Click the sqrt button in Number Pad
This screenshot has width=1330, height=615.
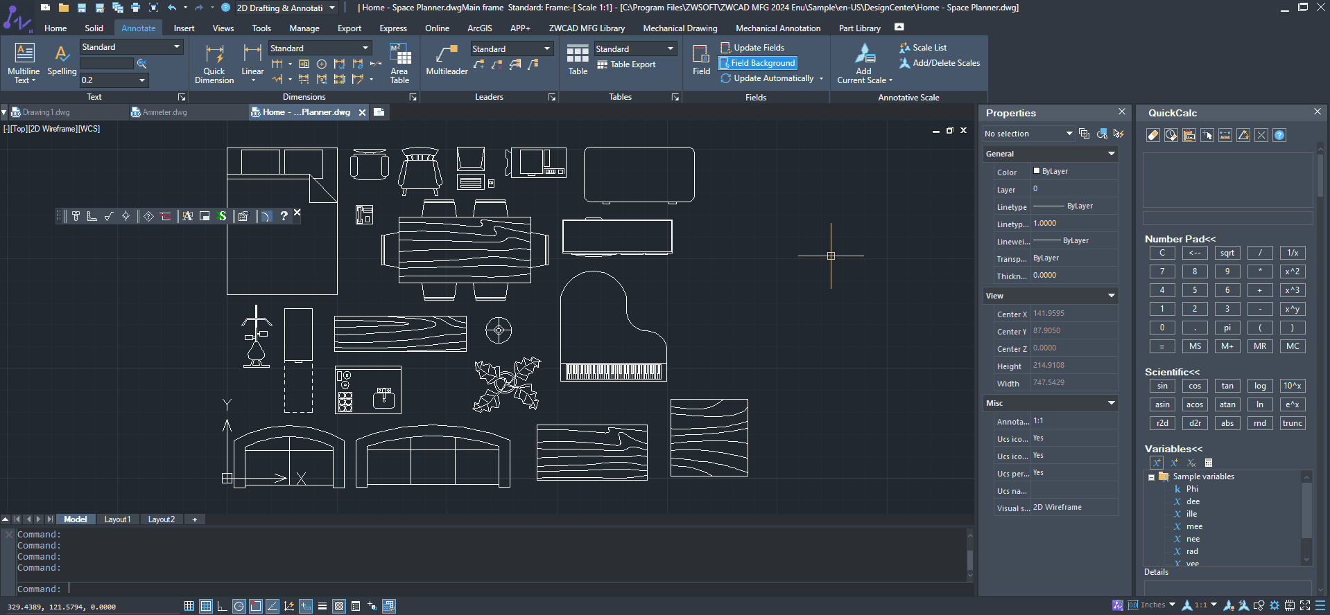[x=1227, y=253]
